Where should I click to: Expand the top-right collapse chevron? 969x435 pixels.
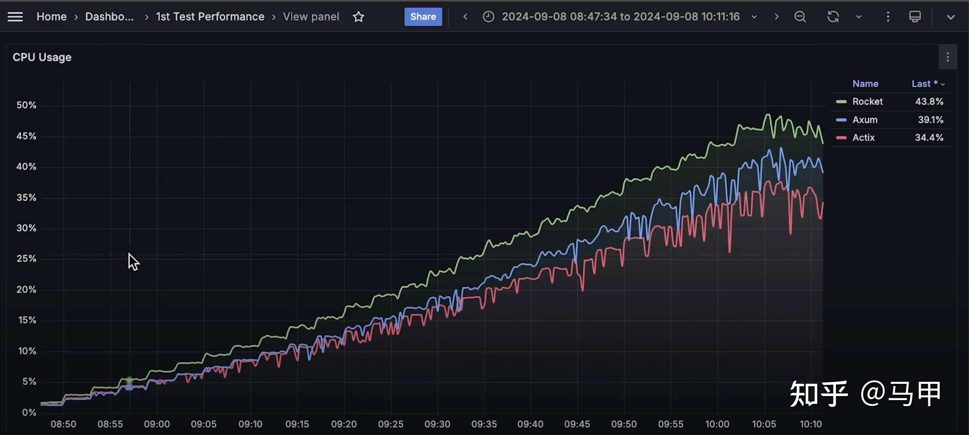tap(951, 17)
